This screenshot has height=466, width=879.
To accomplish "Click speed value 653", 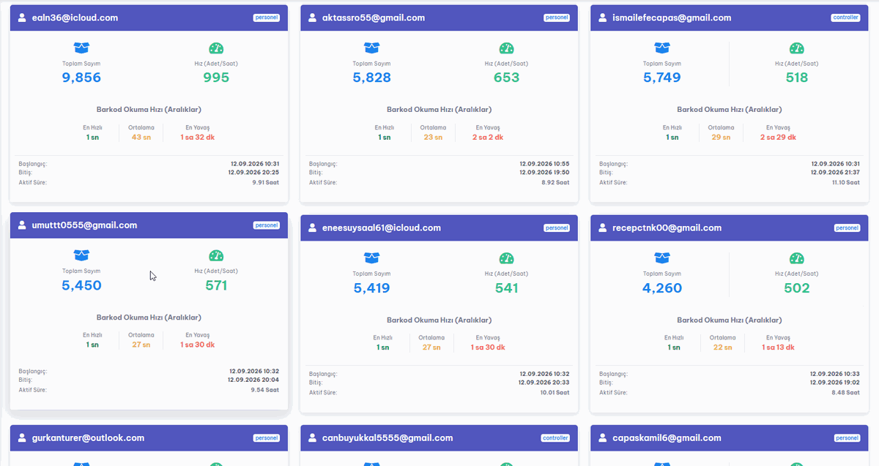I will tap(507, 78).
